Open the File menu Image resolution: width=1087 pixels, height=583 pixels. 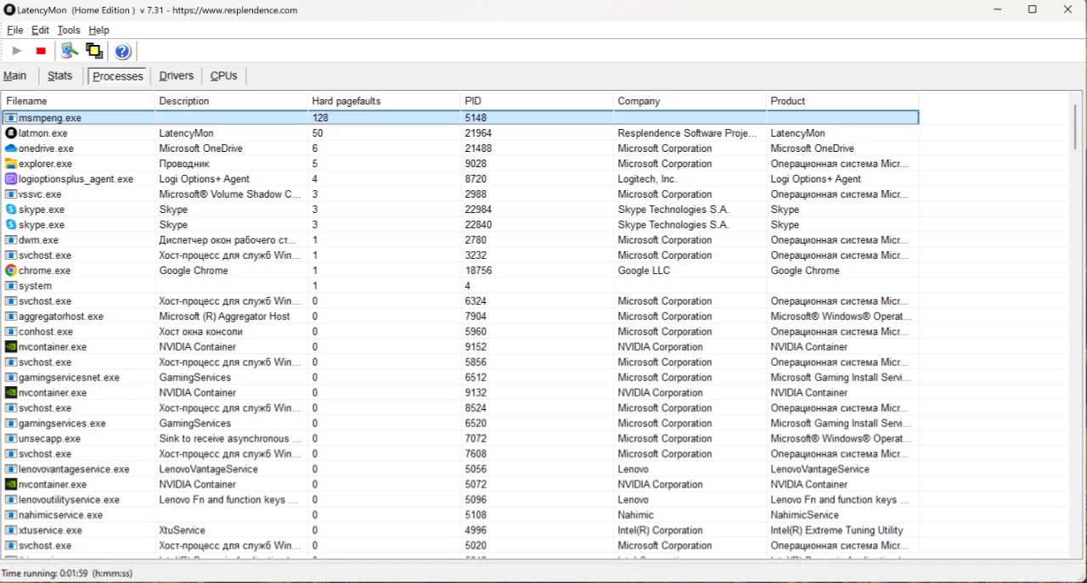pos(15,30)
